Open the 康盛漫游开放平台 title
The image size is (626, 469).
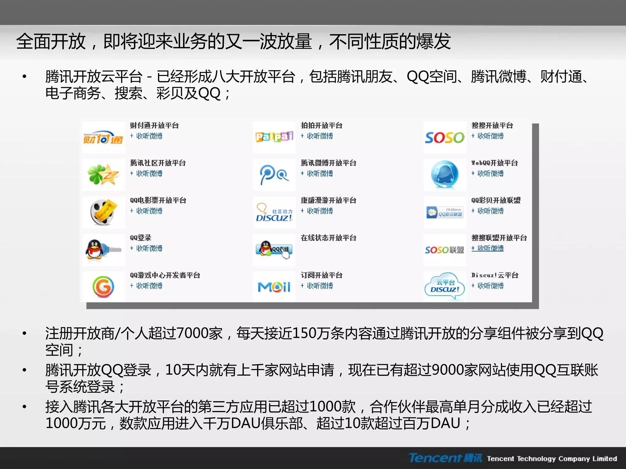329,200
